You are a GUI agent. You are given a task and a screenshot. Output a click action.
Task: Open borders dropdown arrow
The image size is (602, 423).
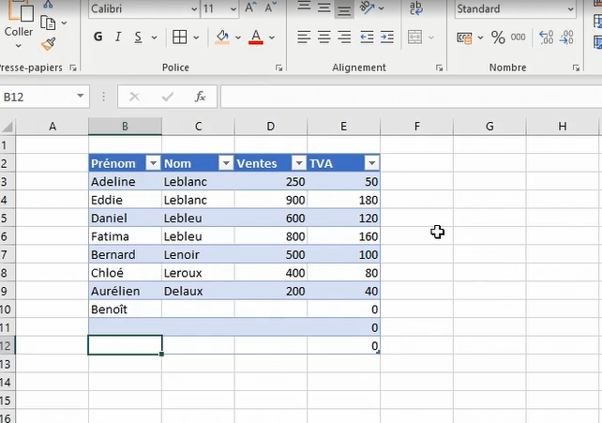coord(196,38)
